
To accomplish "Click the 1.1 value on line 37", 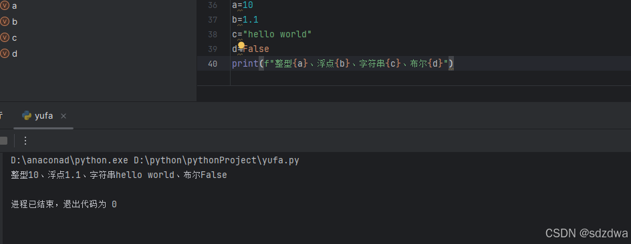I will 250,19.
